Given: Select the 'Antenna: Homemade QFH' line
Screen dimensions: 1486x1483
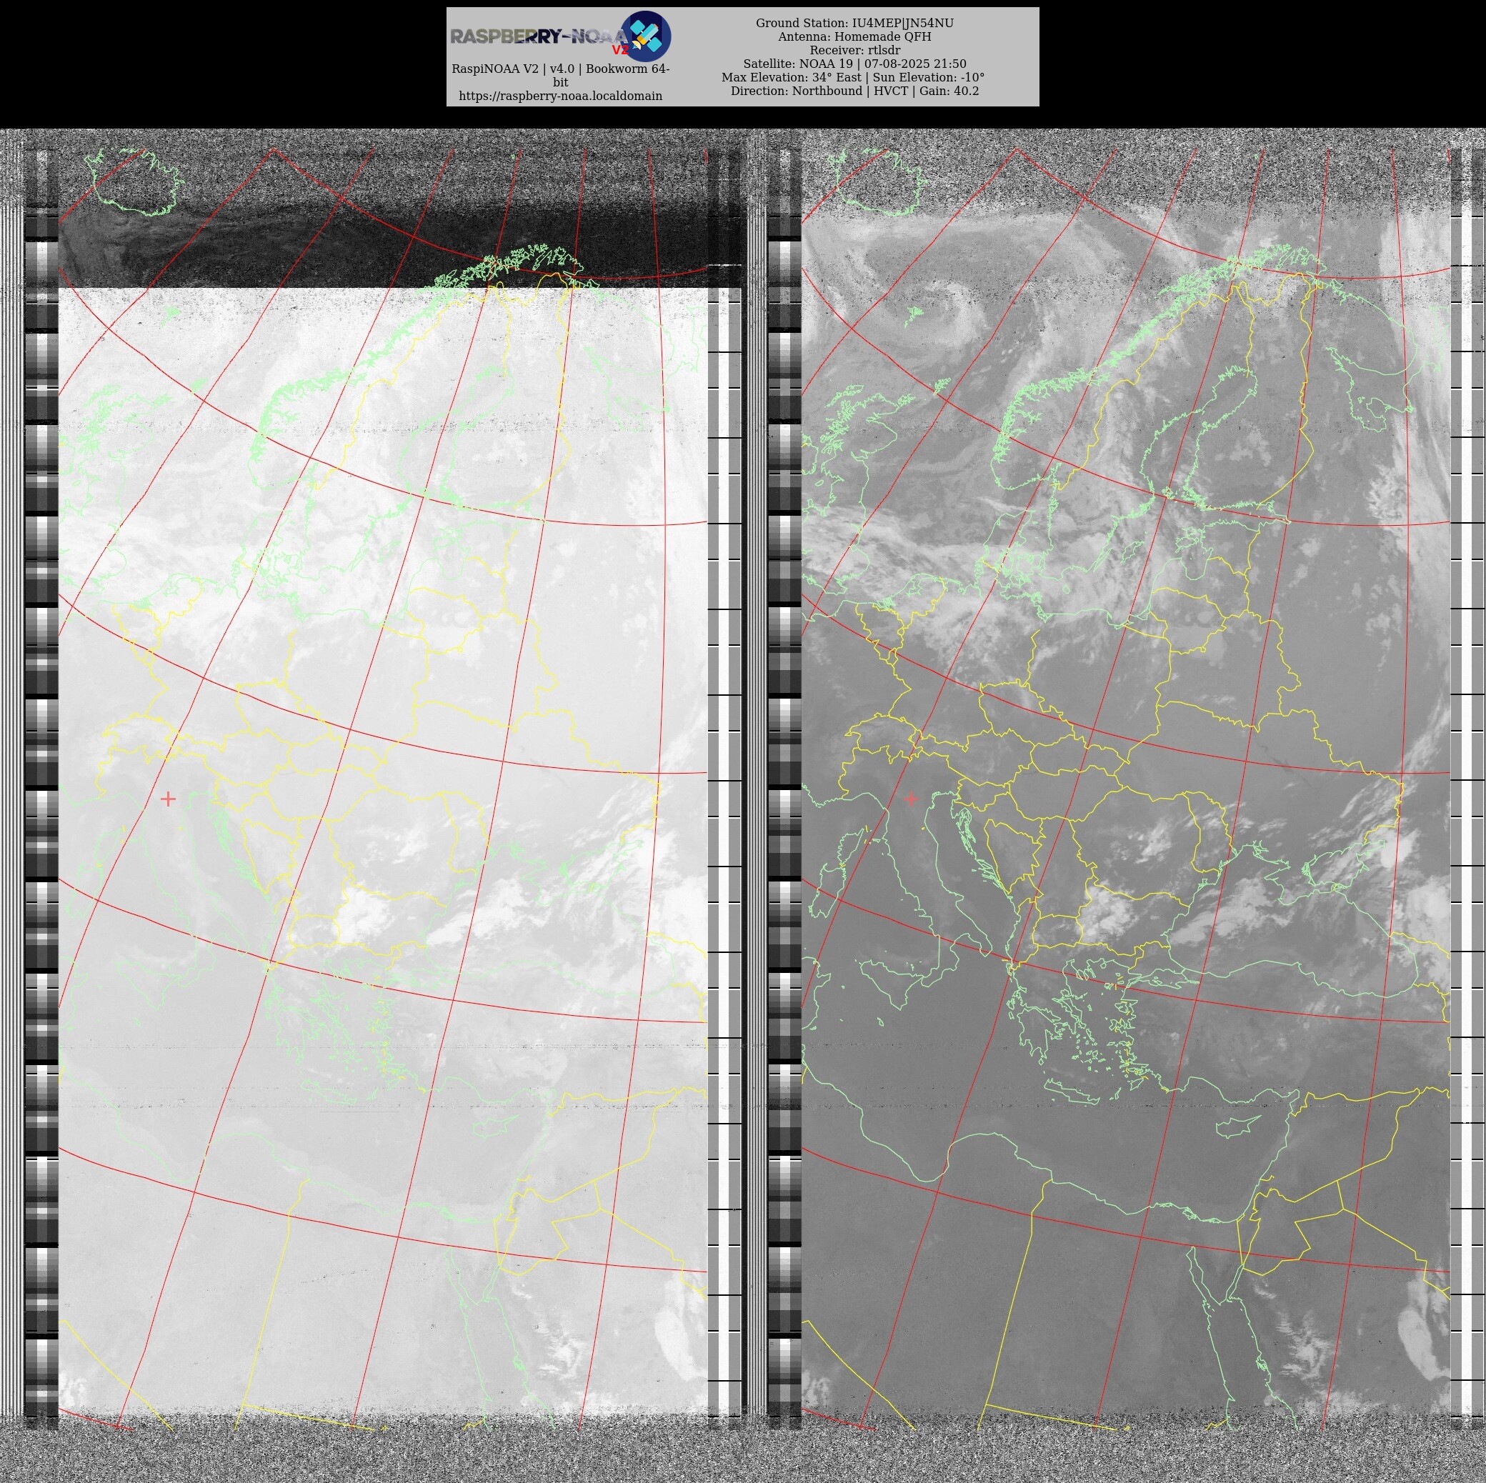Looking at the screenshot, I should pos(854,37).
